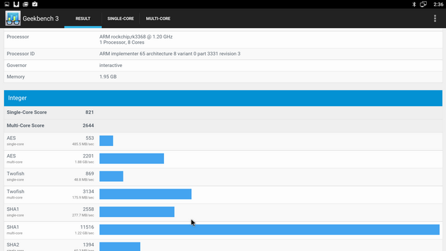
Task: Switch to the SINGLE-CORE tab
Action: pos(121,19)
